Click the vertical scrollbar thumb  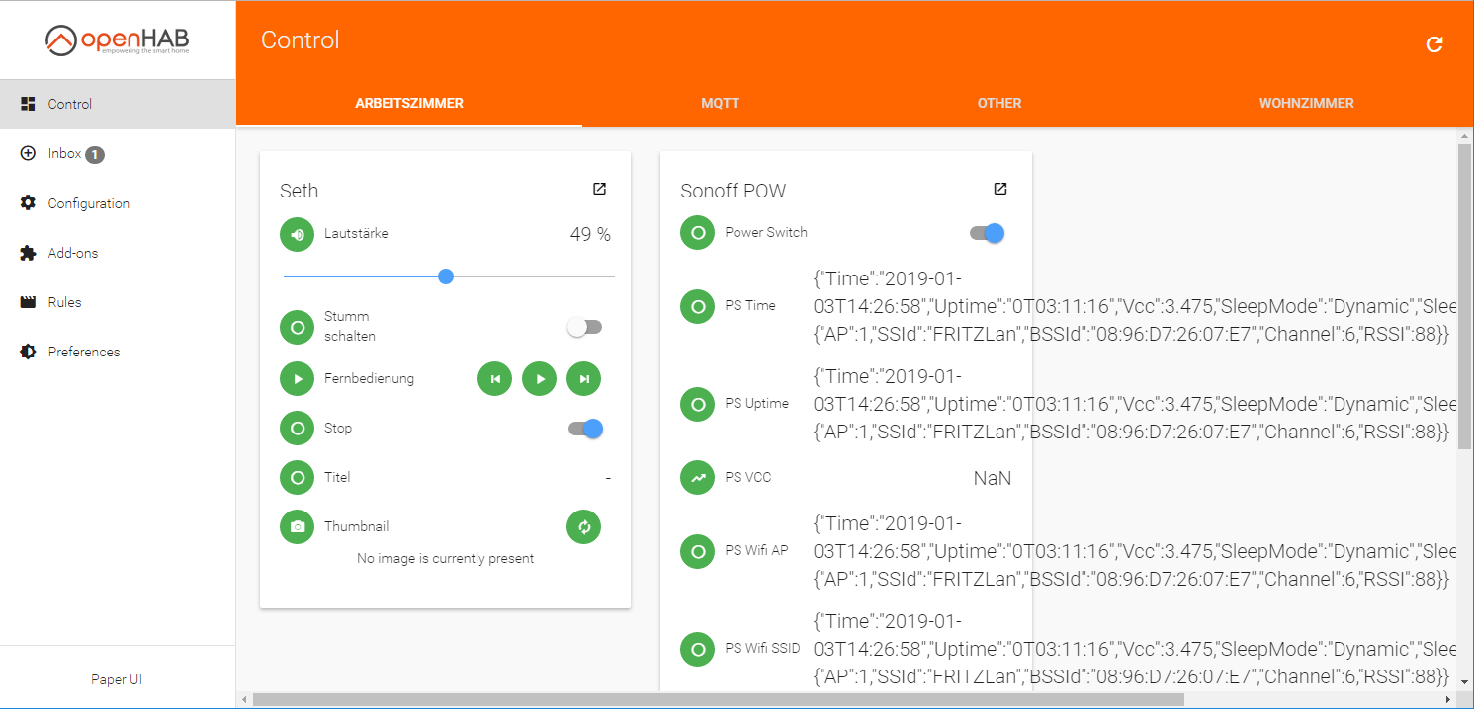[1465, 294]
